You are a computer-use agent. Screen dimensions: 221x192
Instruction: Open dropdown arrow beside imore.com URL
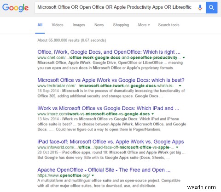(x=152, y=114)
